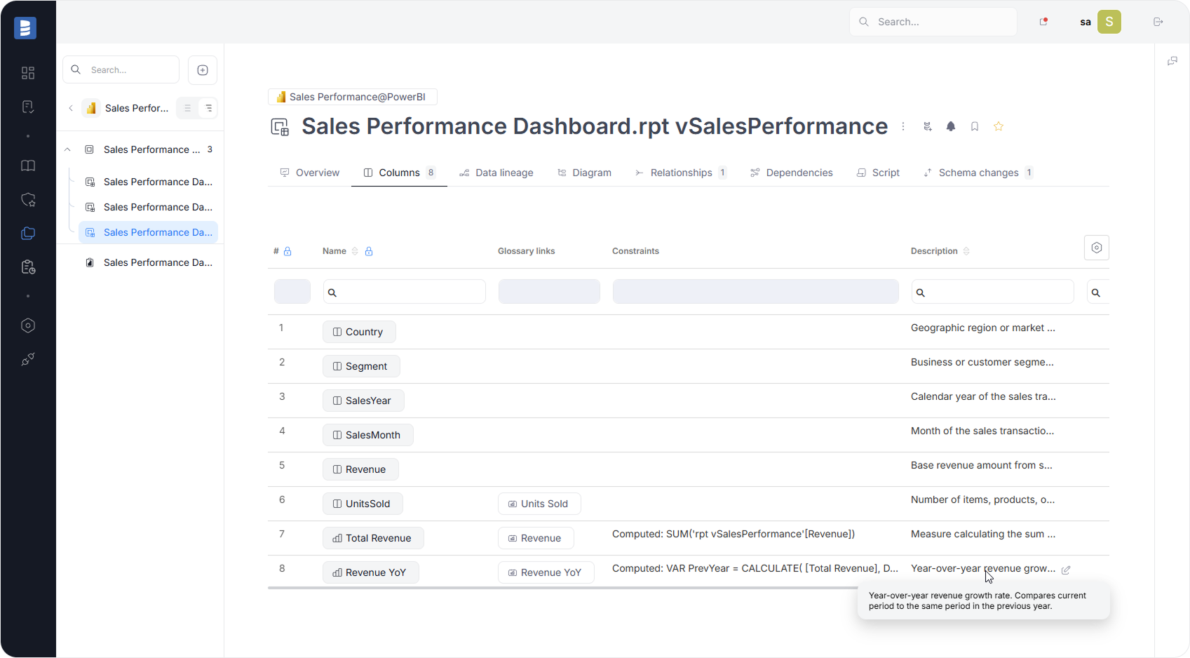Go back using the sidebar chevron arrow
The image size is (1190, 658).
71,108
